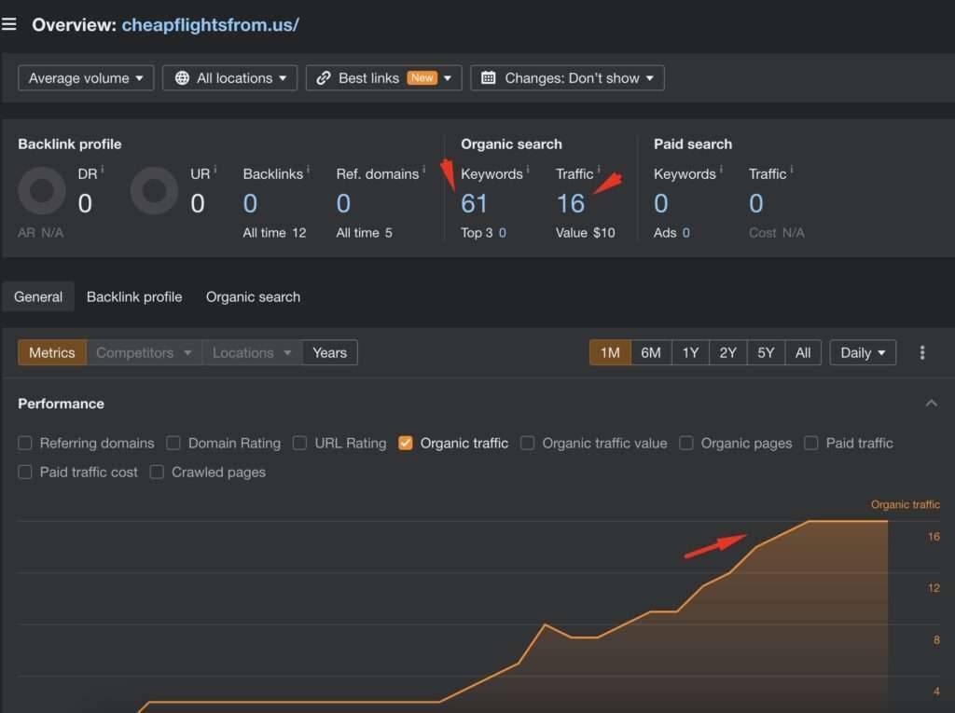Select the 5Y time range
Screen dimensions: 955x713
pyautogui.click(x=766, y=352)
